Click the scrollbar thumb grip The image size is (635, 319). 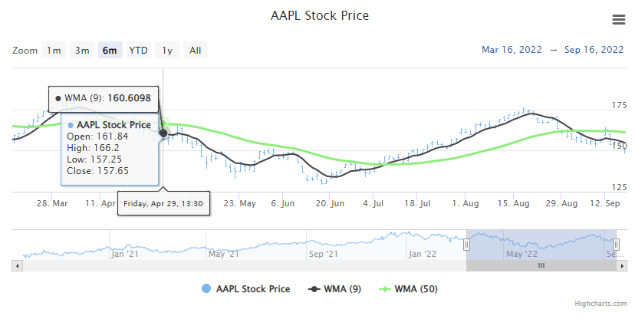click(541, 265)
